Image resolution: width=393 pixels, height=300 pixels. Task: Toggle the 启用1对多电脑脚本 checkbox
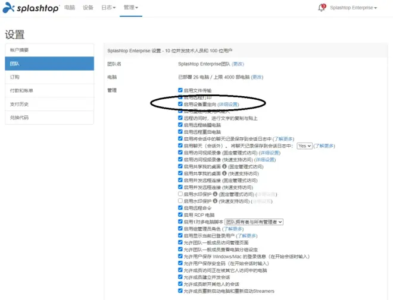tap(180, 222)
